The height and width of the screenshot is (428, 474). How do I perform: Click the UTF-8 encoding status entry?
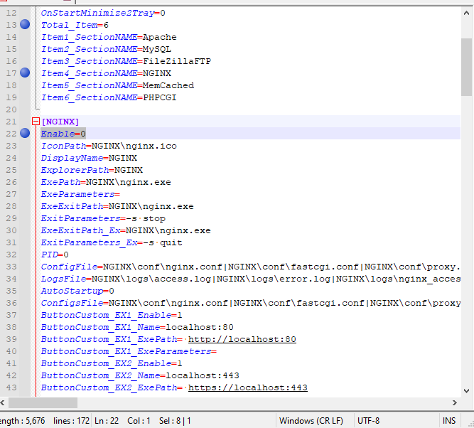[x=368, y=421]
